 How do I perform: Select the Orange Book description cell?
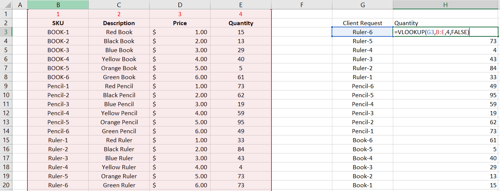pos(119,68)
